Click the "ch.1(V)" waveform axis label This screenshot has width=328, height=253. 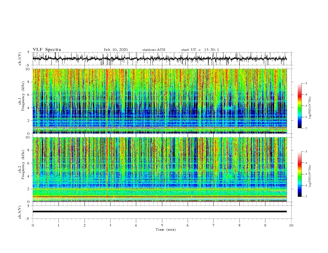click(20, 59)
